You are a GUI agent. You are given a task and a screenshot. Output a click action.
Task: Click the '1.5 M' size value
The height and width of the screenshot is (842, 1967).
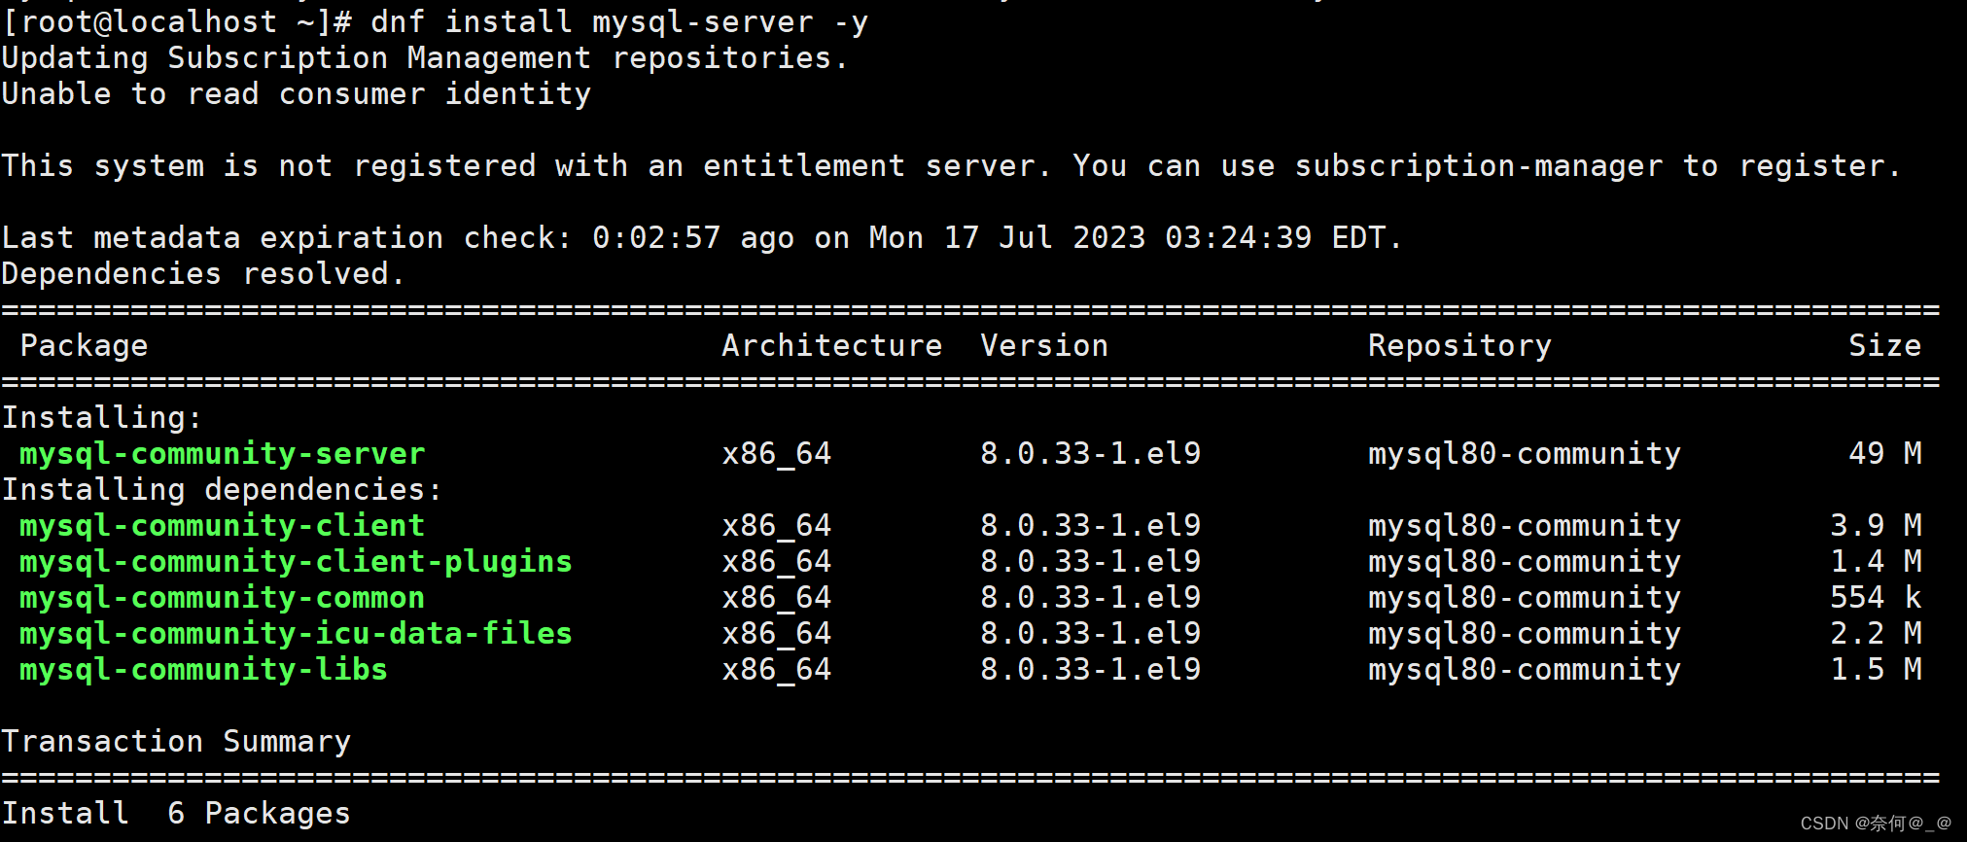1876,670
